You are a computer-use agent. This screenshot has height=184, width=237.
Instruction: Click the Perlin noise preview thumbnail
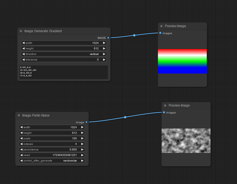tap(186, 141)
